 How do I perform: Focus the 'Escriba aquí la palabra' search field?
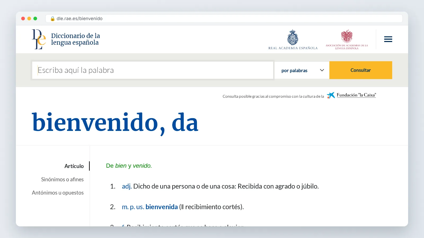(153, 70)
